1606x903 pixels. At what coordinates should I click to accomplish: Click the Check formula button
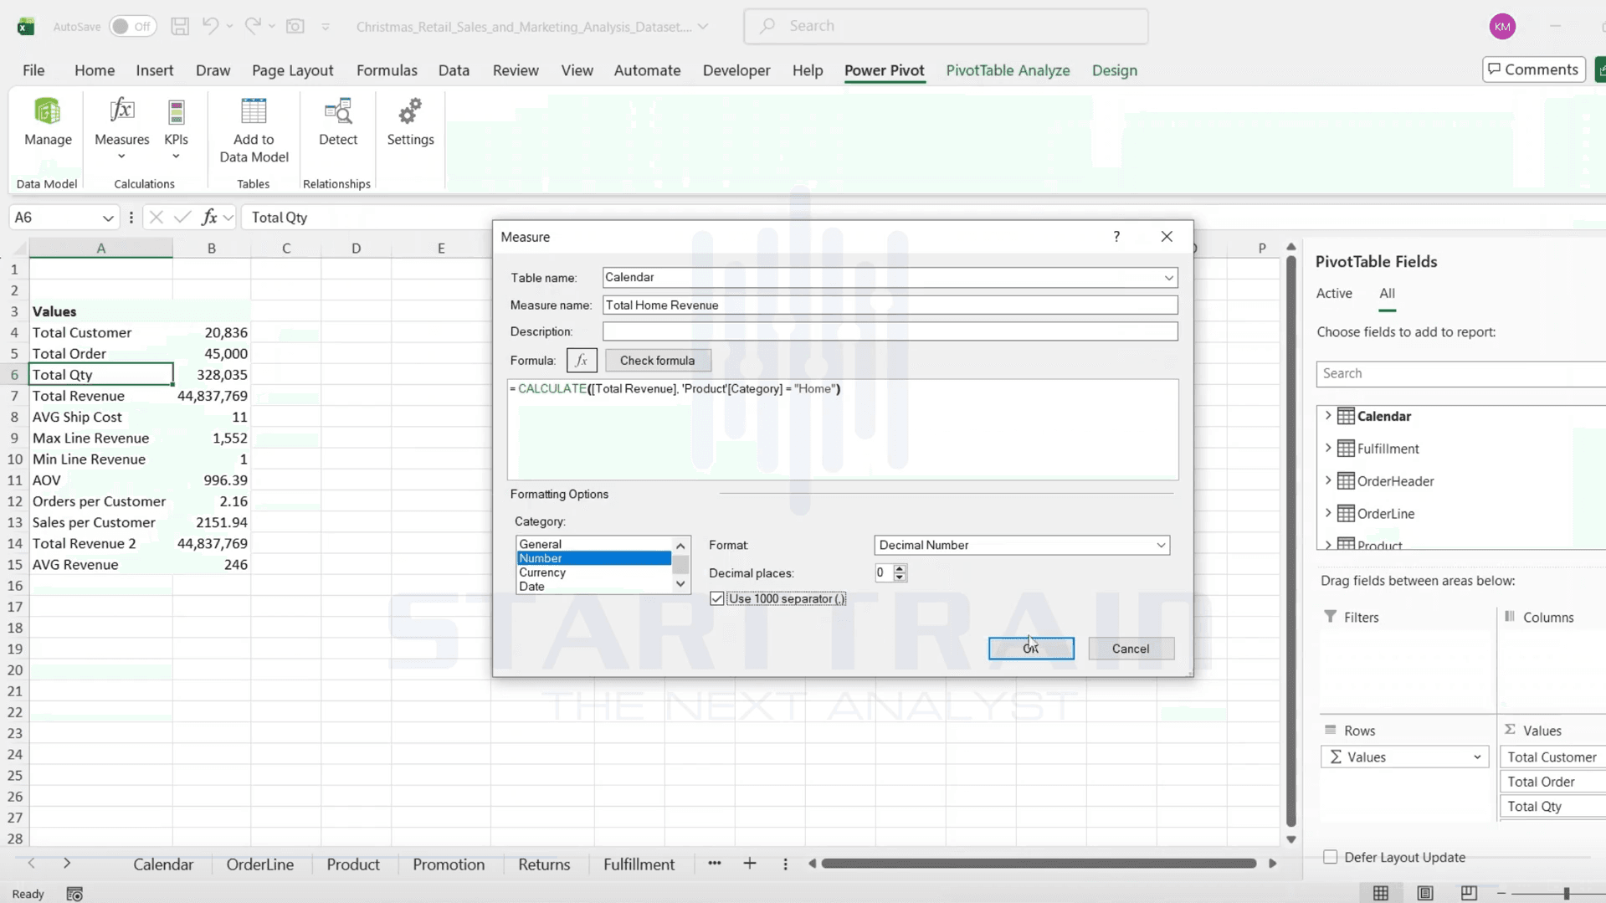(x=657, y=361)
